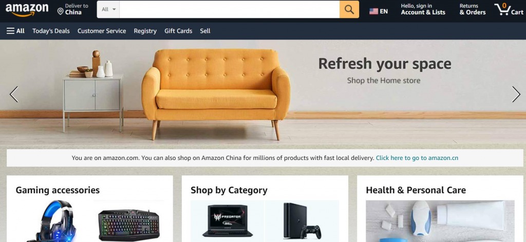Click here to go to amazon.cn link
Screen dimensions: 526x242
[417, 158]
